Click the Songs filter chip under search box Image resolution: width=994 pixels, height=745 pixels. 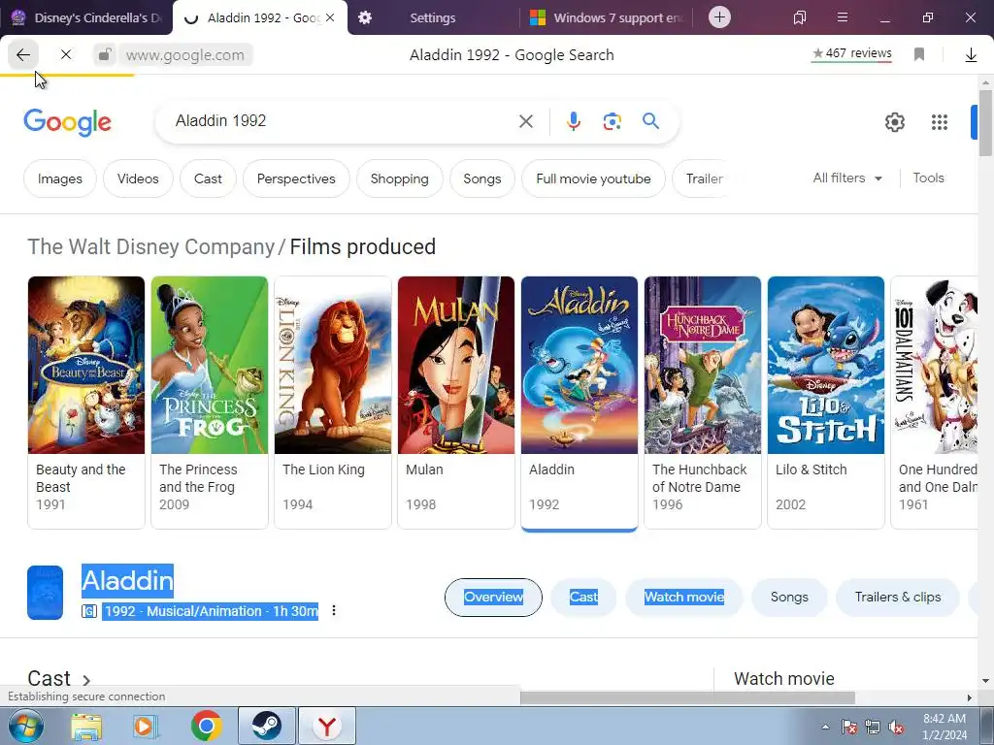point(481,178)
